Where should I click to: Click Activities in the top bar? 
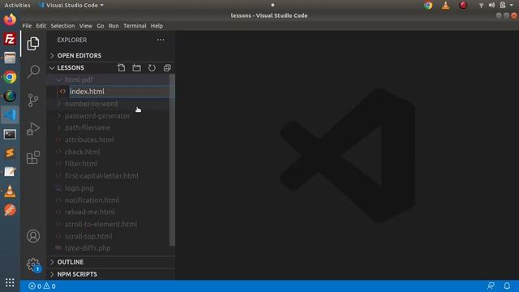coord(17,6)
